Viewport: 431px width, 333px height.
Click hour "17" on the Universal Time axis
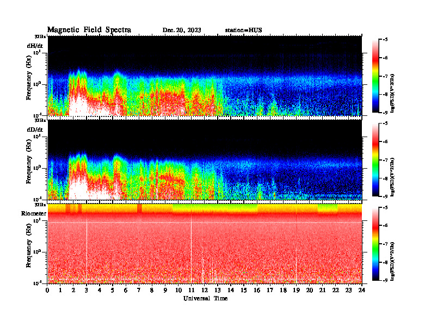coord(270,290)
